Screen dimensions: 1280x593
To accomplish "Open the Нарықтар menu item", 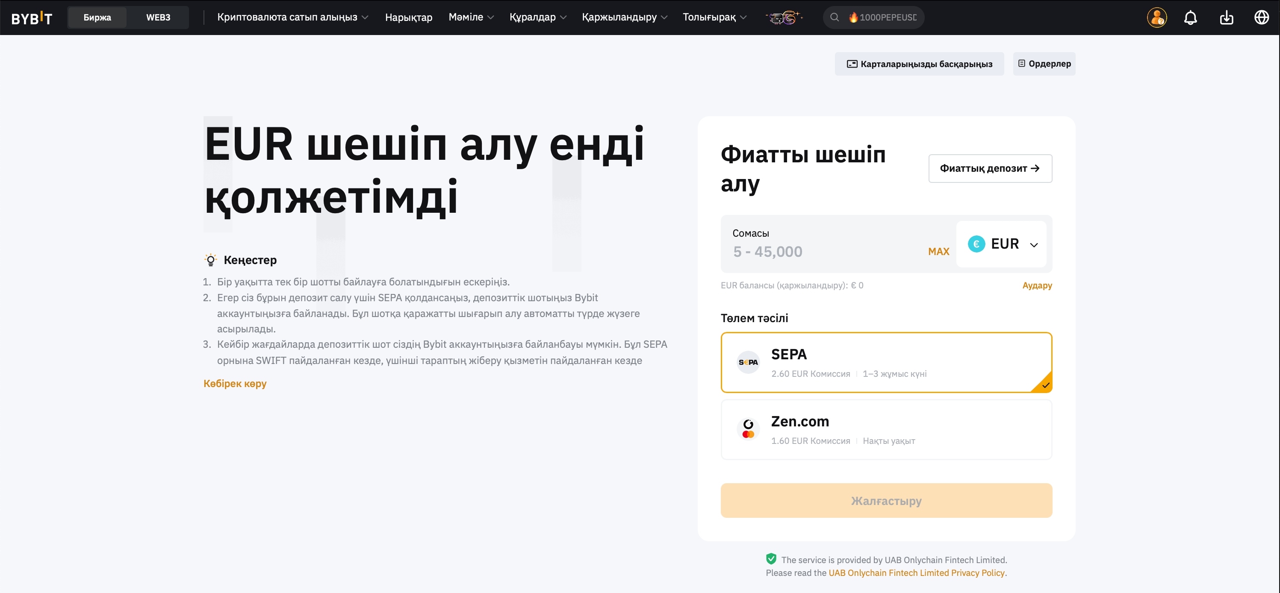I will (408, 18).
